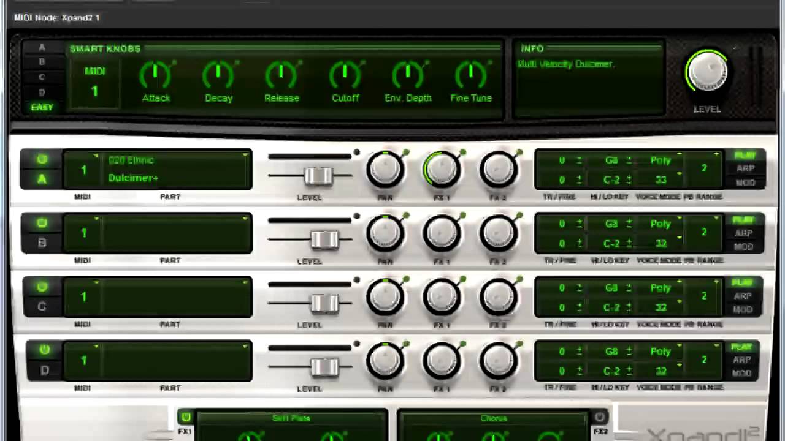Click part C FX 2 send knob
785x441 pixels.
(499, 297)
